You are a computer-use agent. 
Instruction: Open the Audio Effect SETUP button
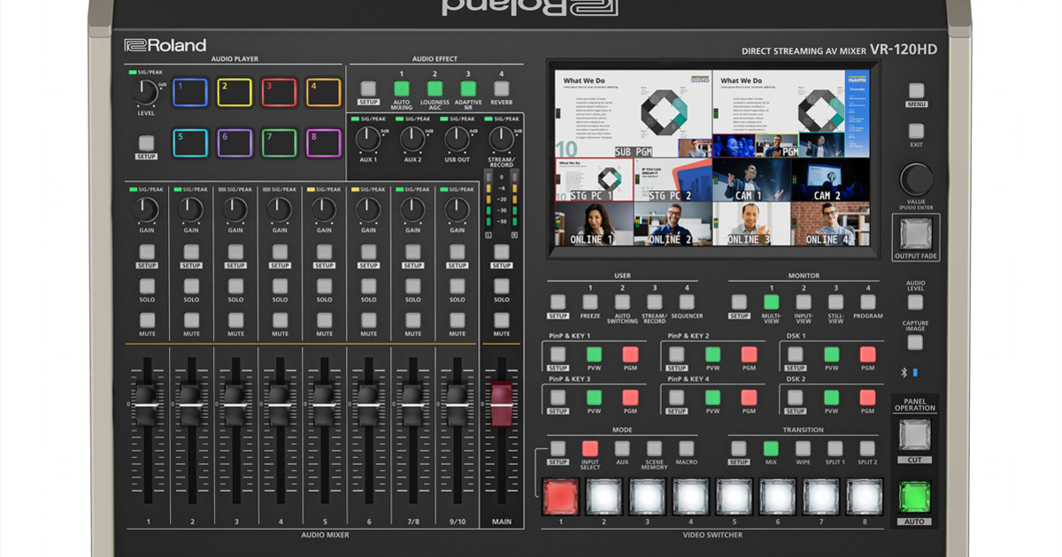click(x=368, y=88)
